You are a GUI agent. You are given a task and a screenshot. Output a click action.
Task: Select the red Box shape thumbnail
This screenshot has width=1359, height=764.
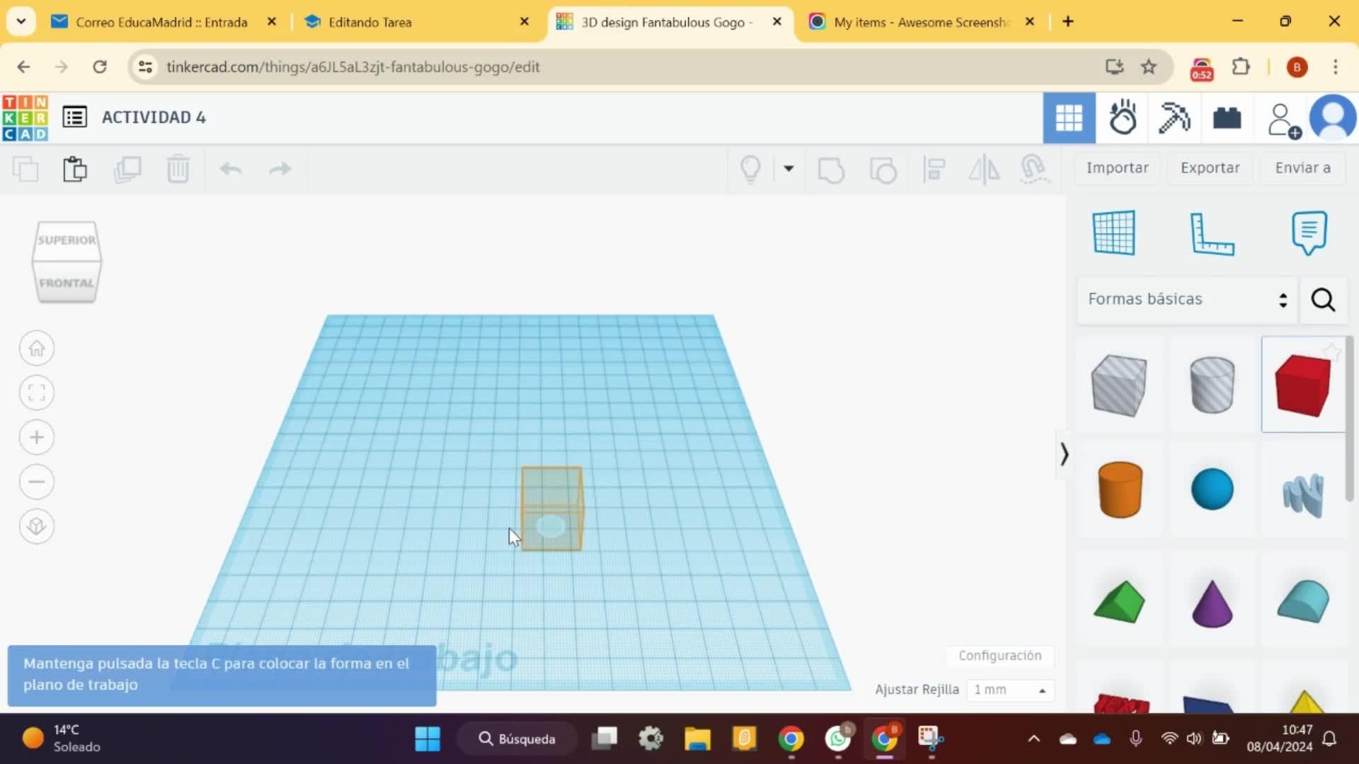pos(1302,386)
